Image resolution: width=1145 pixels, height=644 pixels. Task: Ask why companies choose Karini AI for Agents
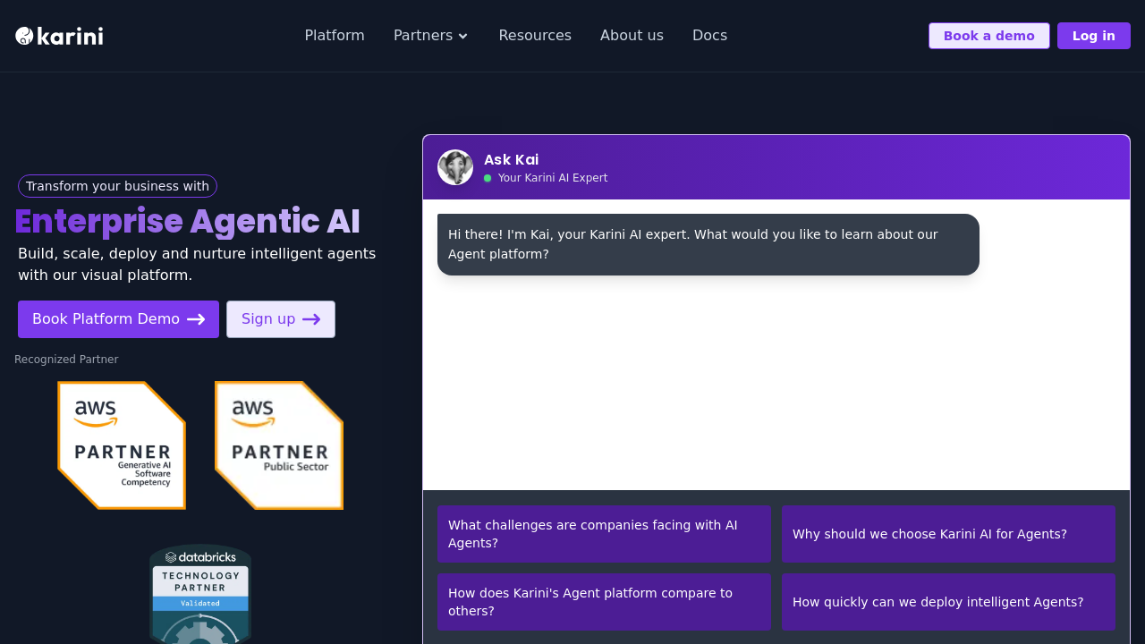[948, 534]
